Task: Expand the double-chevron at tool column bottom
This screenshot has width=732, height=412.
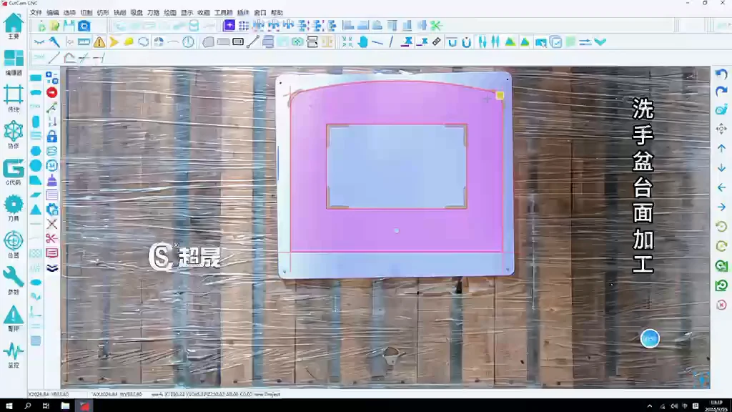Action: (x=51, y=268)
